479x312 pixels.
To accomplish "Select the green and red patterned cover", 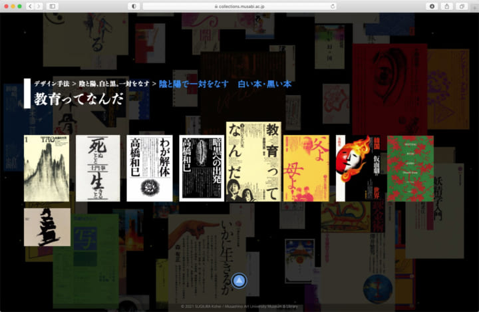I will click(x=410, y=168).
